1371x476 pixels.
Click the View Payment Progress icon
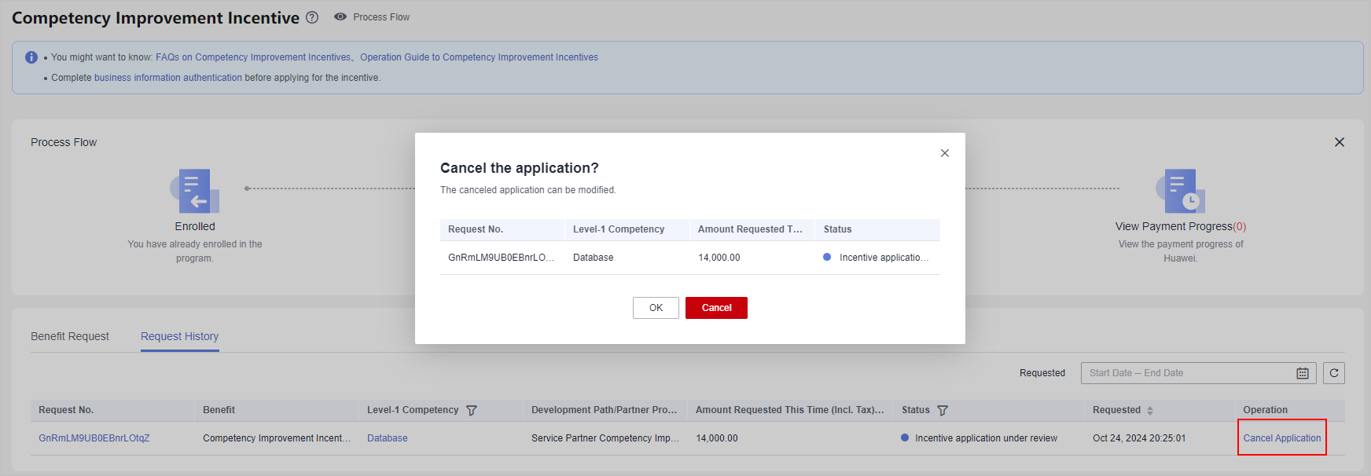(x=1180, y=191)
